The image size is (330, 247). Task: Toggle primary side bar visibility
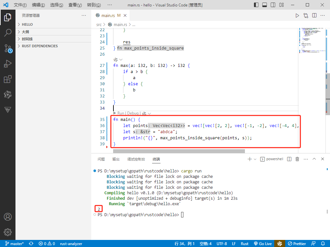pos(256,5)
